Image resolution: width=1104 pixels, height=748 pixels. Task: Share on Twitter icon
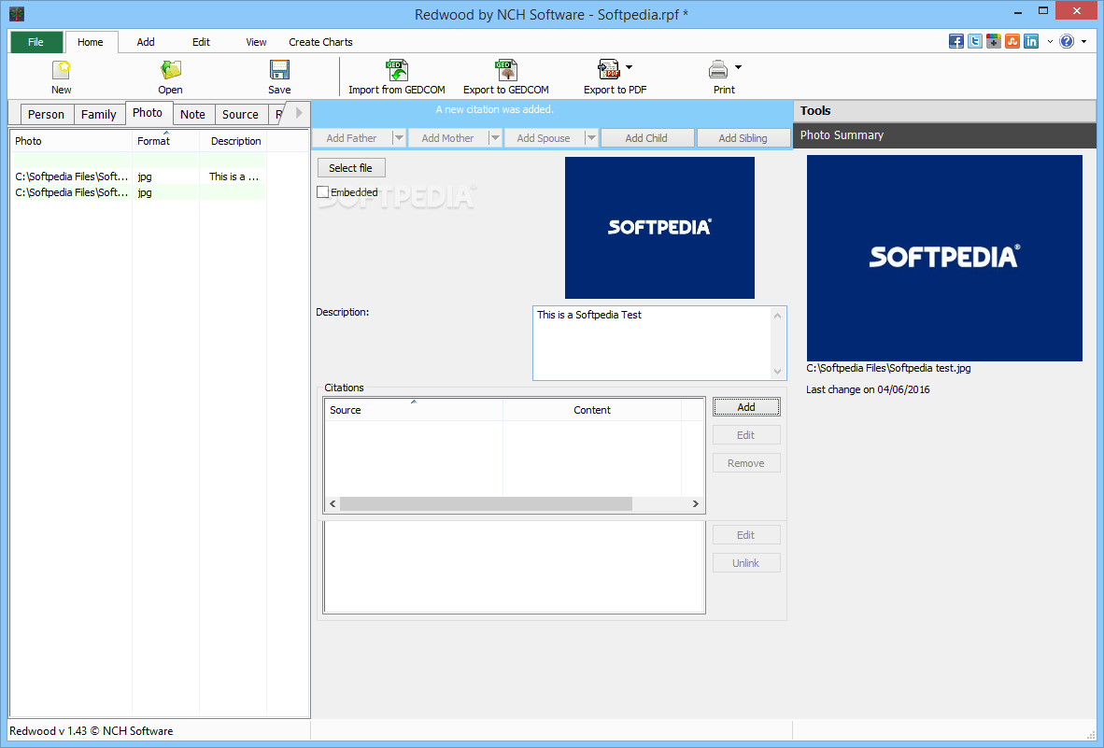pos(975,41)
